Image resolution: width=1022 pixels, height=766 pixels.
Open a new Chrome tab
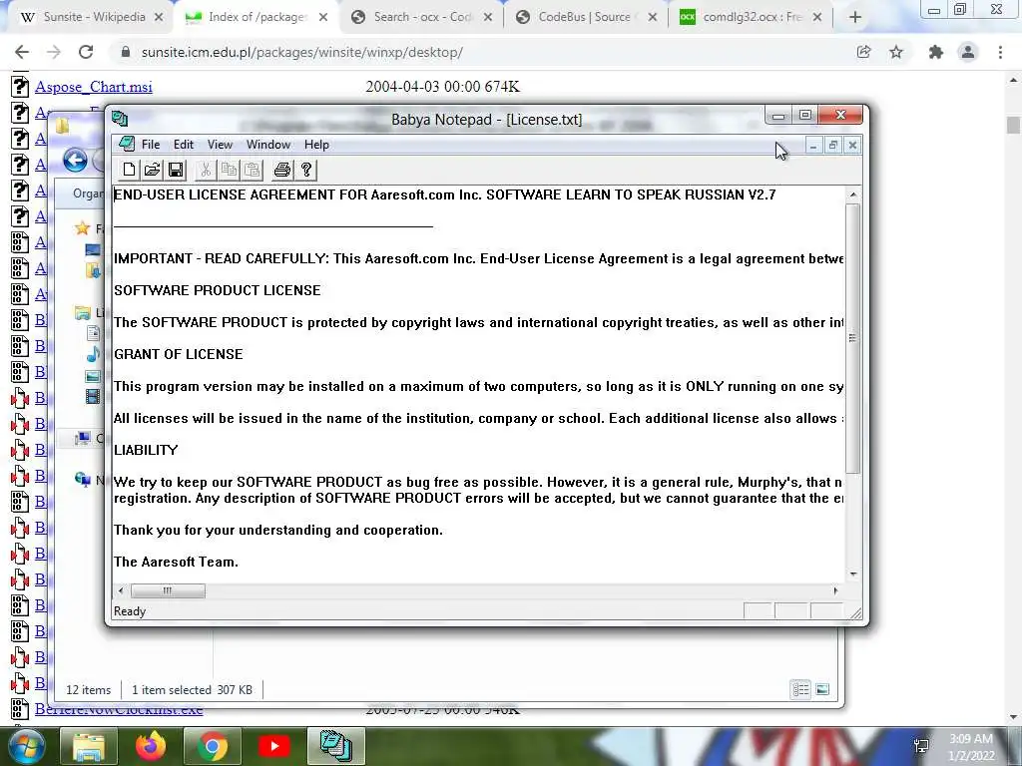coord(855,18)
